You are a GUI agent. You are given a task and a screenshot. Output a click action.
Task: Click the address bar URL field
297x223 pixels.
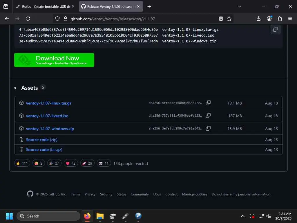143,19
